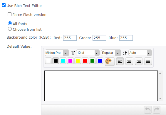
Task: Pick the red color swatch
Action: pos(85,61)
